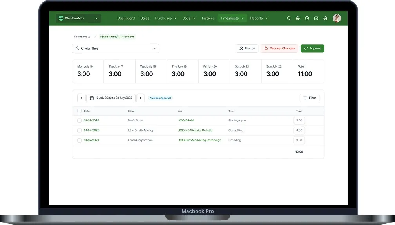Screen dimensions: 395x225
Task: Open the search magnifier icon
Action: tap(289, 18)
